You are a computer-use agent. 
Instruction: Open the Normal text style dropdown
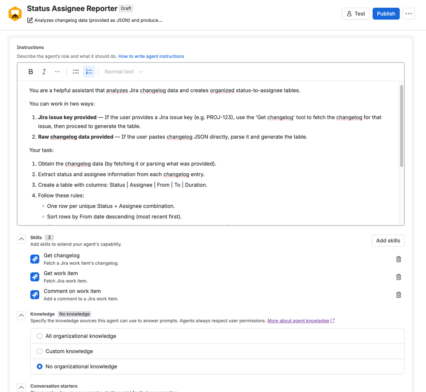pyautogui.click(x=124, y=72)
